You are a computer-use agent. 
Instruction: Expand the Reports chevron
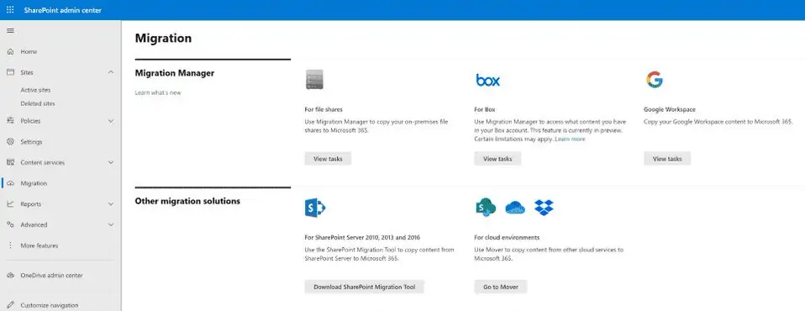tap(111, 204)
